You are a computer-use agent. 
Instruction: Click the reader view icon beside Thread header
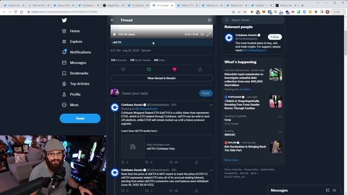[x=210, y=20]
